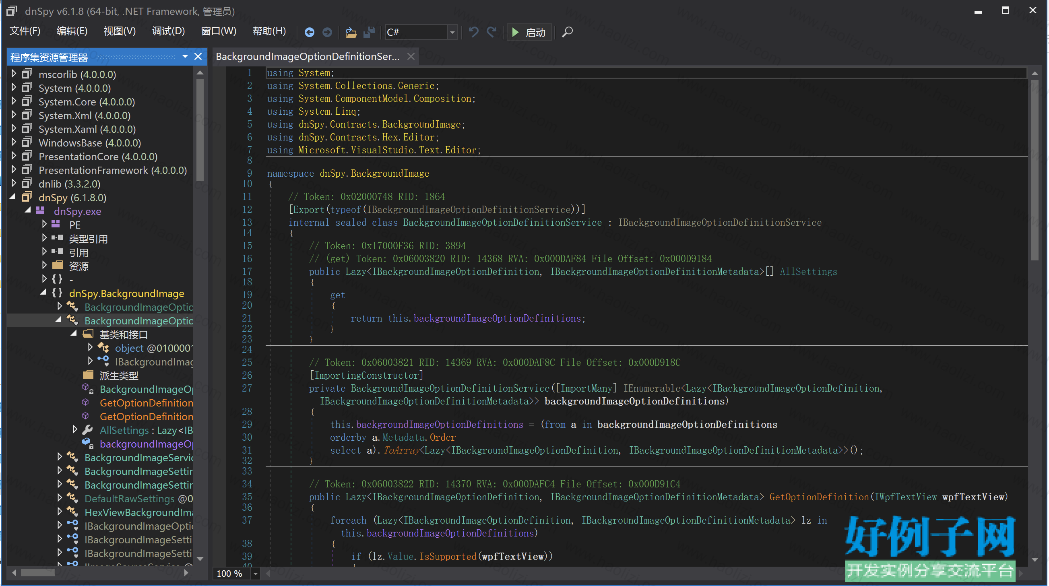Expand the System.Core (4.0.0.0) node

click(x=14, y=101)
